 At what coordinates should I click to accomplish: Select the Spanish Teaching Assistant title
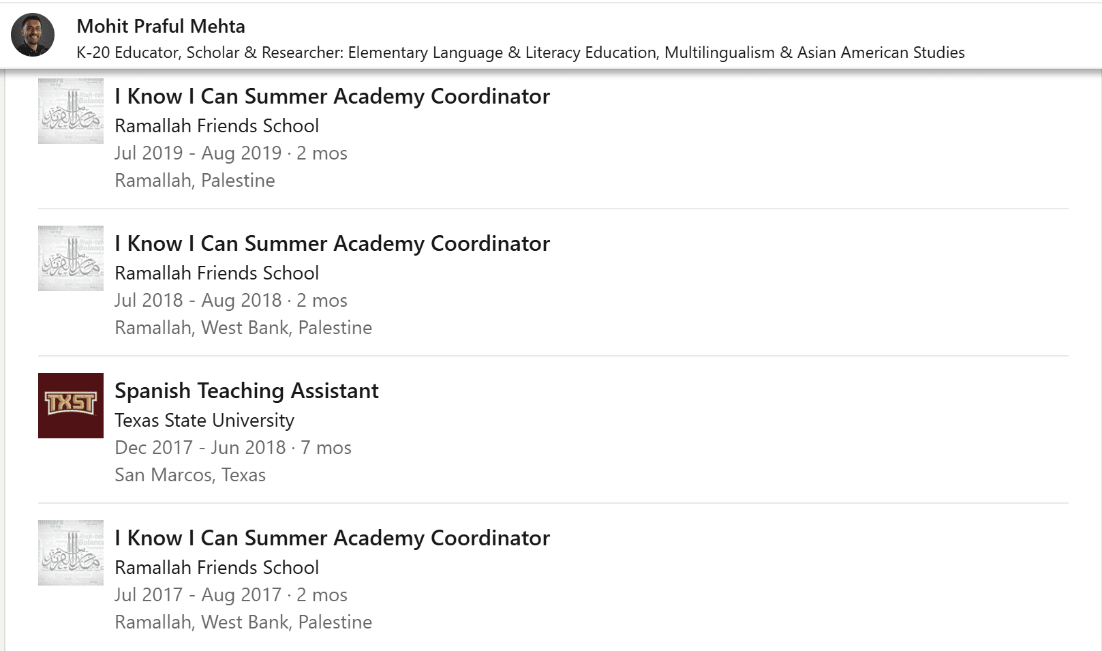(246, 391)
